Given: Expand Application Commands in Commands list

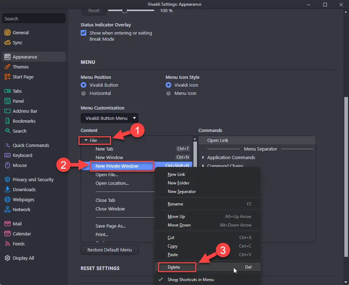Looking at the screenshot, I should pyautogui.click(x=203, y=157).
